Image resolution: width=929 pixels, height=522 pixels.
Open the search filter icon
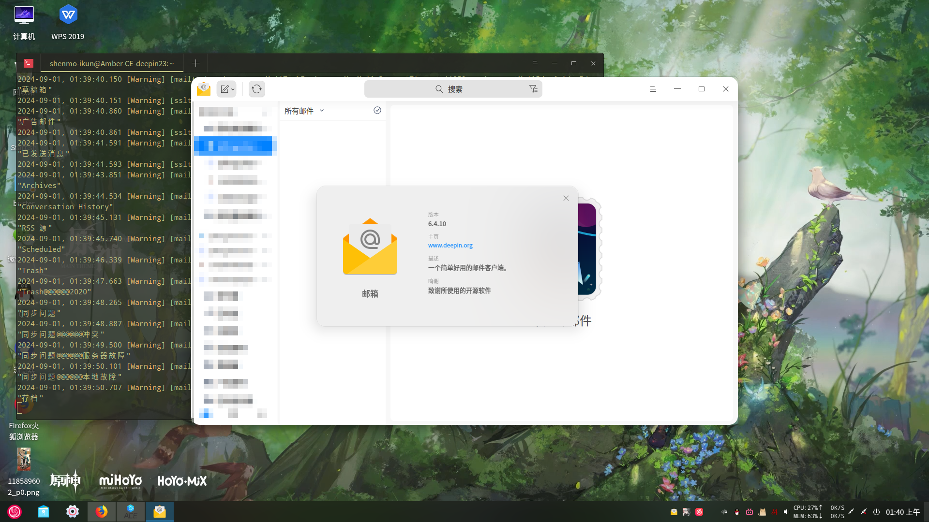coord(533,89)
